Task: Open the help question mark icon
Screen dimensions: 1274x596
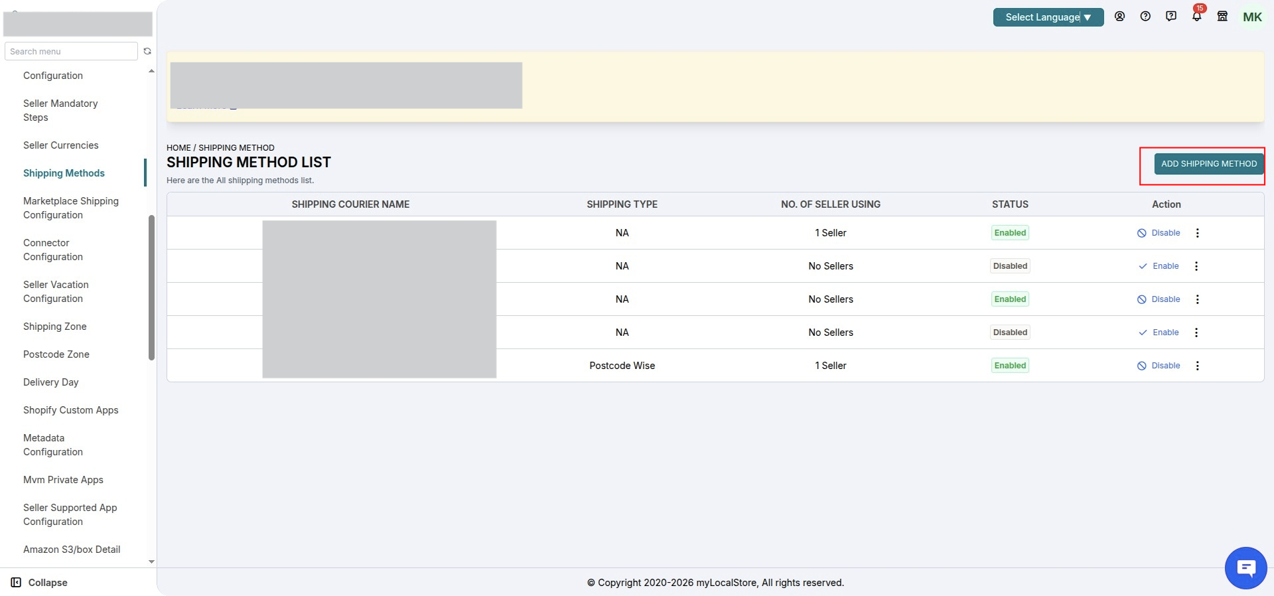Action: coord(1145,17)
